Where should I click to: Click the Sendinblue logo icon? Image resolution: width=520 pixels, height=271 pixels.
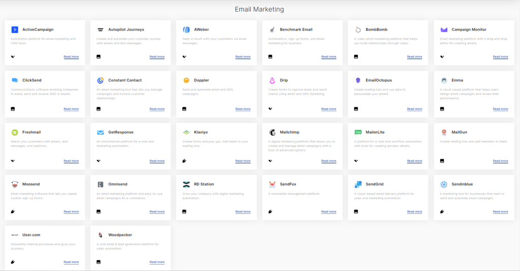tap(444, 184)
